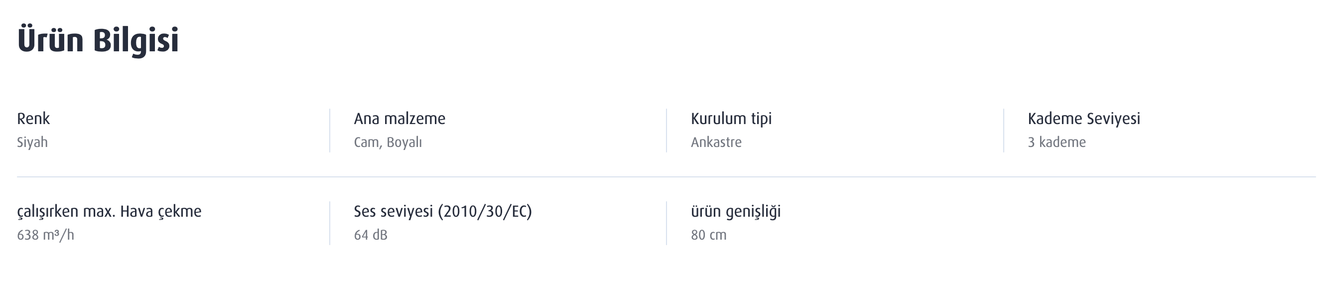Select the Kurulum tipi label

731,119
